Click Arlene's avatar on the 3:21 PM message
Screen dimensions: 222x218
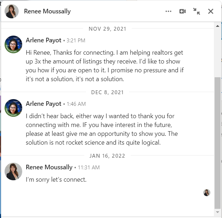[x=13, y=44]
